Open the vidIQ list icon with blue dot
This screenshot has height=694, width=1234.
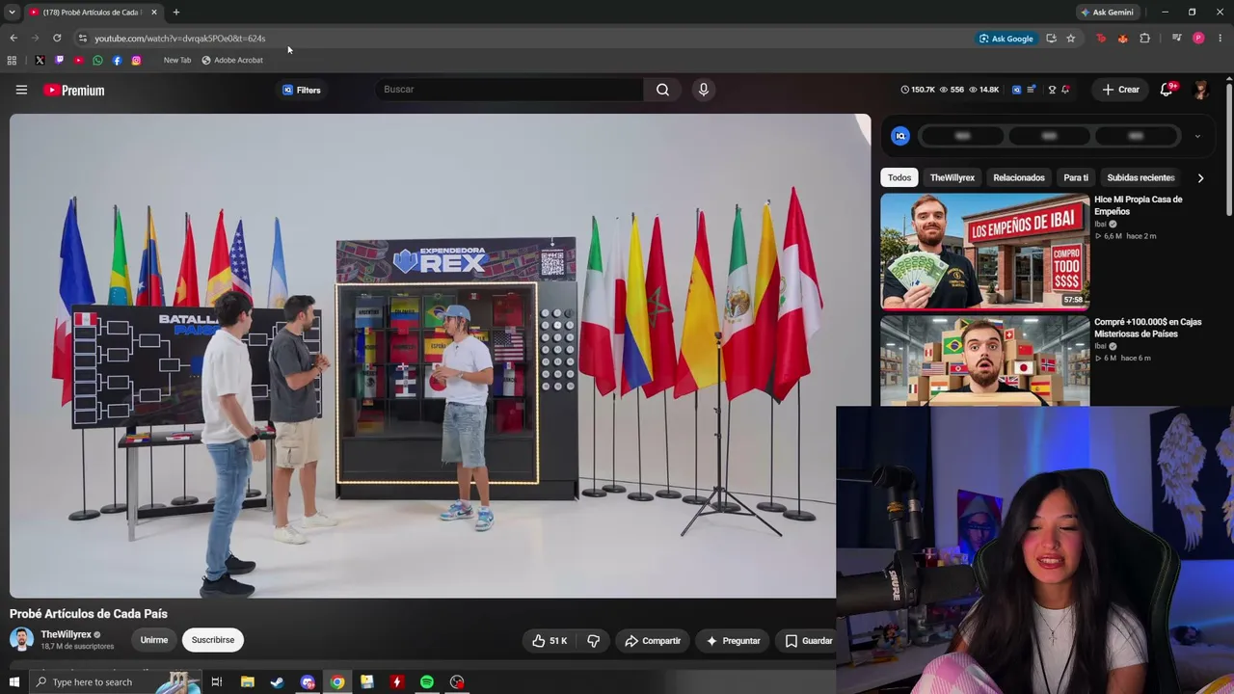[1032, 90]
